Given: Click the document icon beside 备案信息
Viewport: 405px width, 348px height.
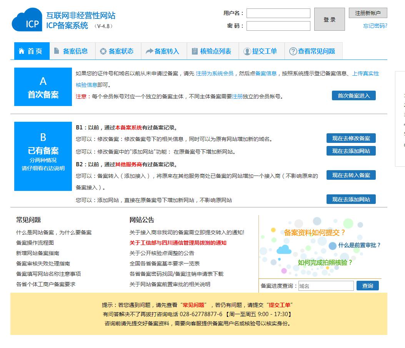Looking at the screenshot, I should [57, 51].
